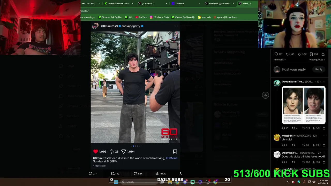Like the post via 1.3K heart in side panel

coord(302,54)
